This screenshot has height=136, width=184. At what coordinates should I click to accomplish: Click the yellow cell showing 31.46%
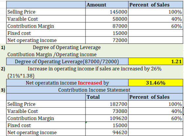point(156,83)
